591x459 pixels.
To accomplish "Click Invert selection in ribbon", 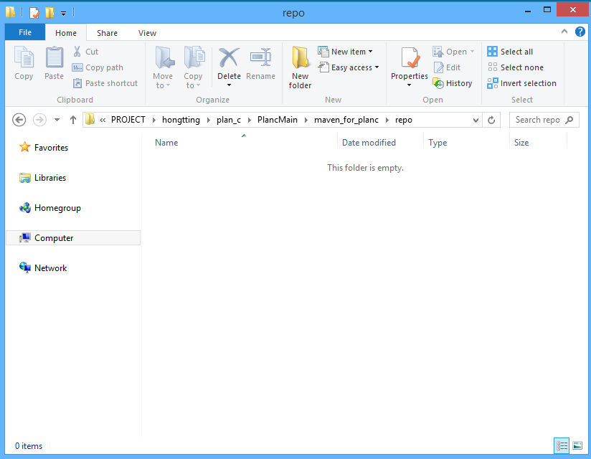I will coord(521,83).
